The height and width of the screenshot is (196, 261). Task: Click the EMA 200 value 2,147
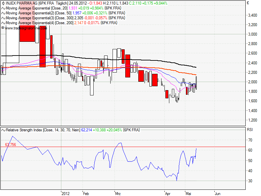click(79, 23)
